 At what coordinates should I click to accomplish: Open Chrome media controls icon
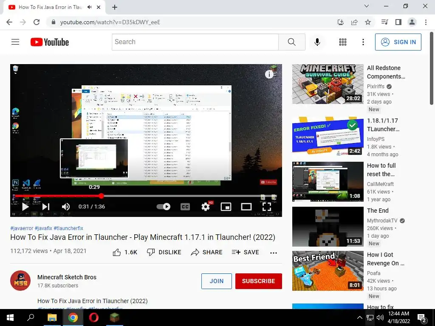tap(384, 22)
